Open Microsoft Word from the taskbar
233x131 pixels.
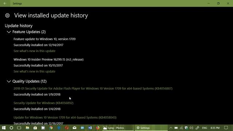[x=90, y=128]
